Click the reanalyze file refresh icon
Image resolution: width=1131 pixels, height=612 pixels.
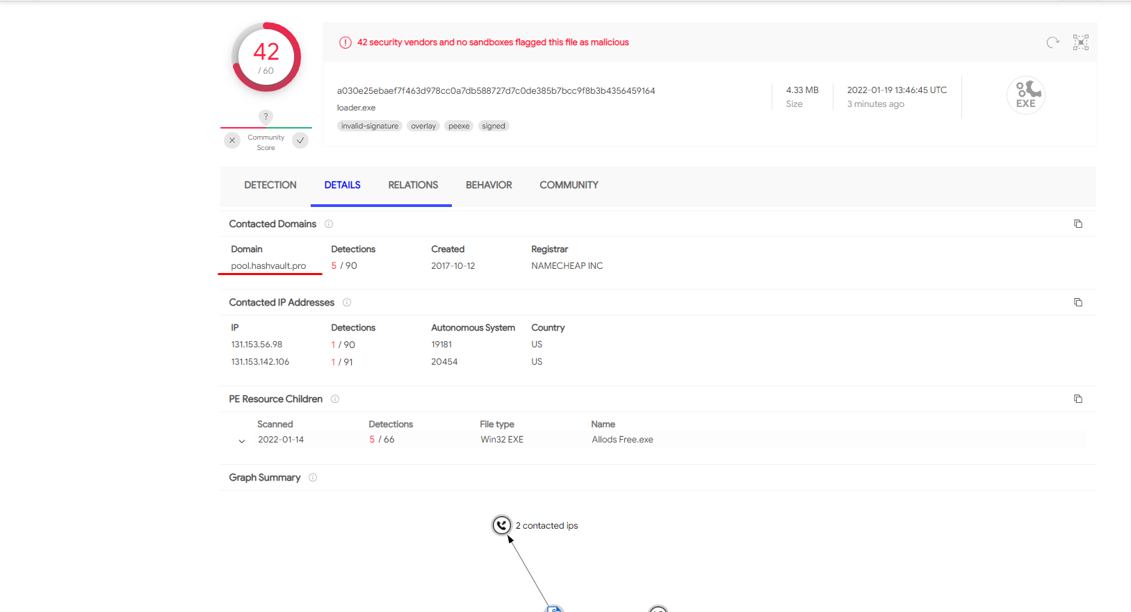pyautogui.click(x=1052, y=42)
